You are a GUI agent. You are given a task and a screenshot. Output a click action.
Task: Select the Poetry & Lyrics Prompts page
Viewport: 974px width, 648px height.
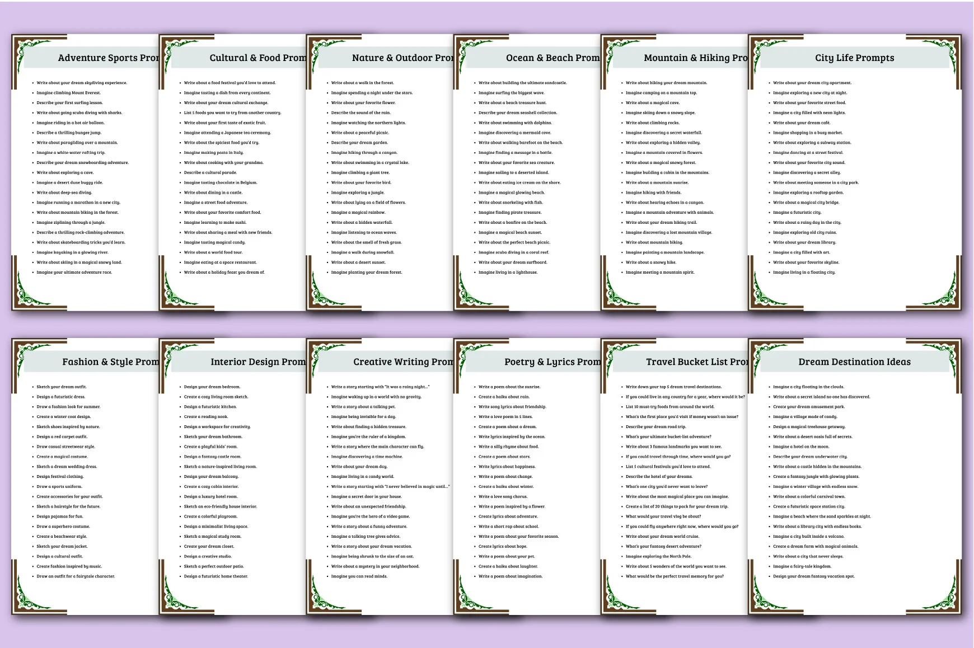(x=527, y=476)
